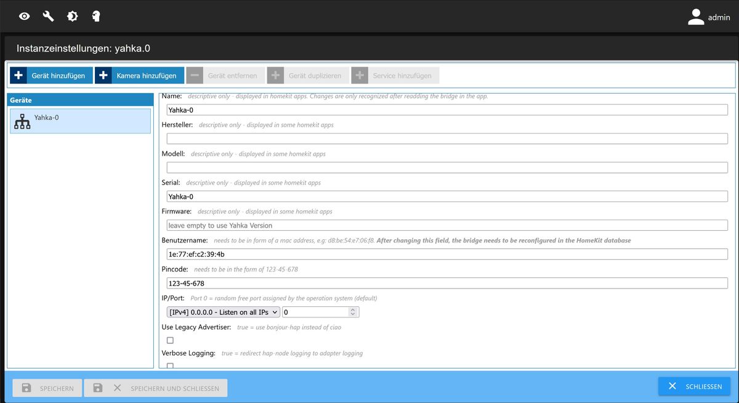Click Service hinzufügen button

[395, 76]
